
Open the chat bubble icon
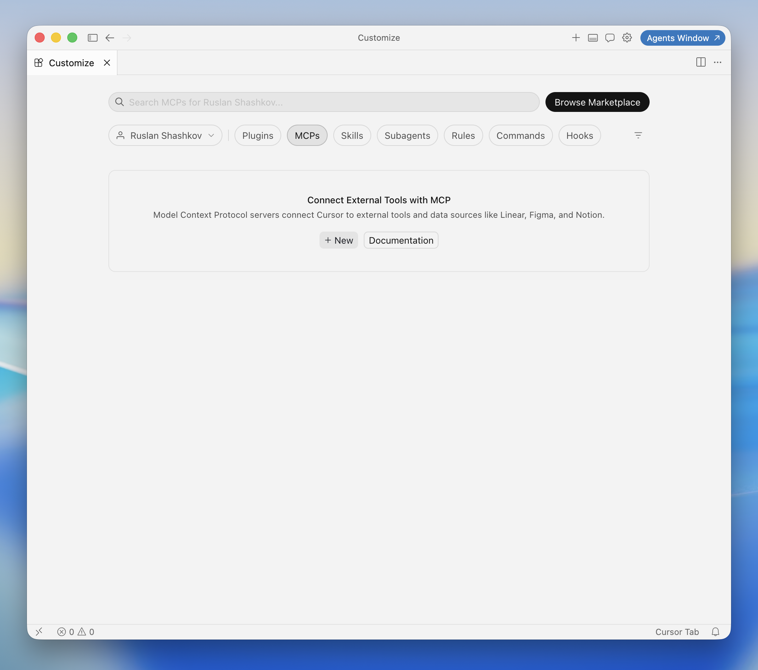pyautogui.click(x=610, y=38)
